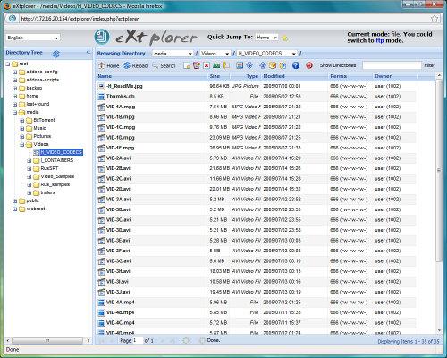This screenshot has height=358, width=447.
Task: Open the Search tool
Action: pos(164,65)
